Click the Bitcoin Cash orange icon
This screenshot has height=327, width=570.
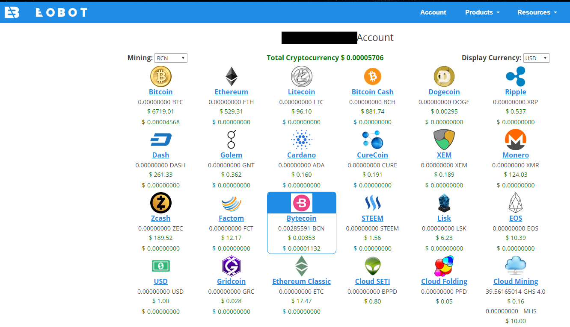click(x=372, y=77)
